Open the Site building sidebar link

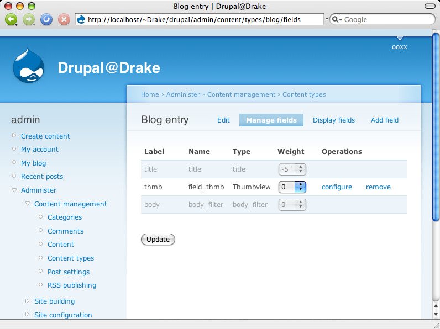[x=54, y=301]
